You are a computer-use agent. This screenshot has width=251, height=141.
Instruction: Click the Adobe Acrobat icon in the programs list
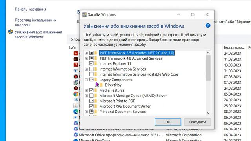point(76,53)
